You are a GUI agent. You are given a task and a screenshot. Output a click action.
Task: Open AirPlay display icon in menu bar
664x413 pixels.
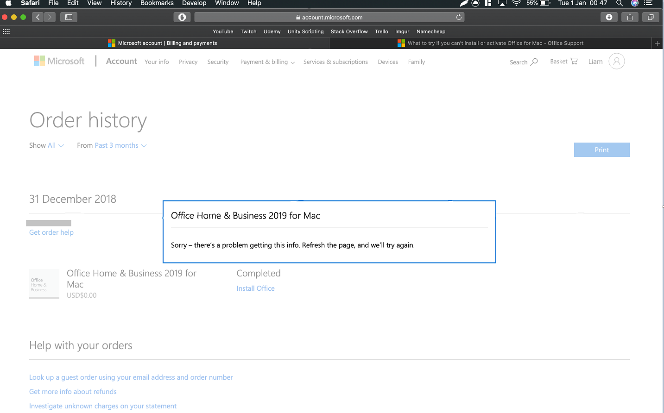click(x=502, y=3)
